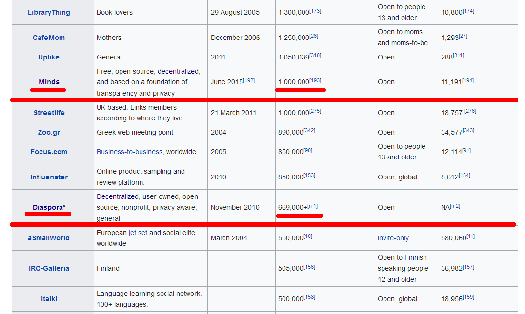
Task: Follow the Uplike link
Action: point(49,57)
